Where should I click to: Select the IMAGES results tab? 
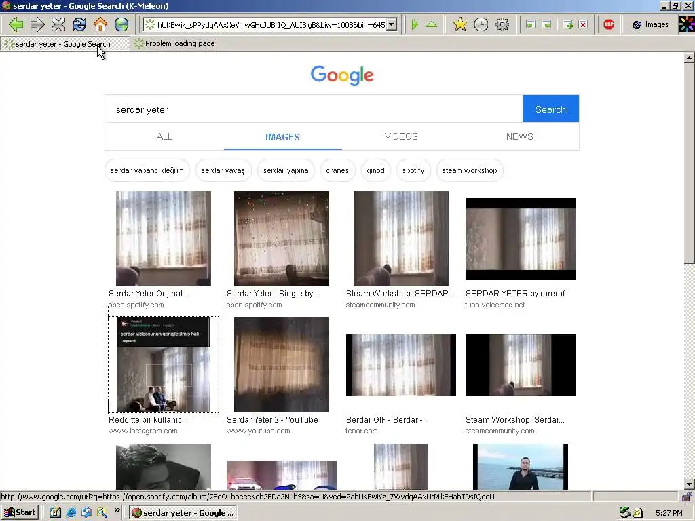(282, 137)
